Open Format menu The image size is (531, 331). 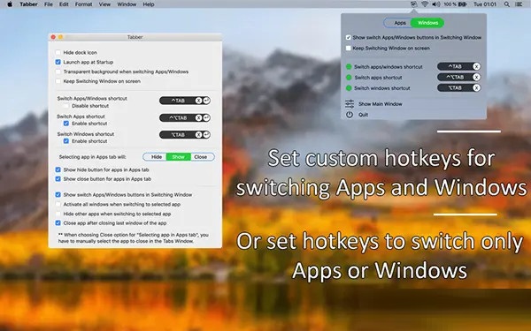(83, 4)
